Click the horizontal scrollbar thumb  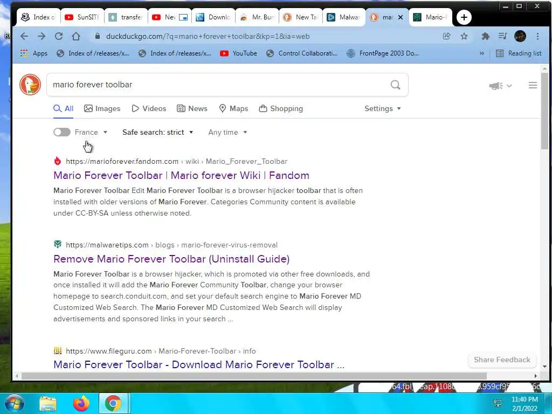254,376
